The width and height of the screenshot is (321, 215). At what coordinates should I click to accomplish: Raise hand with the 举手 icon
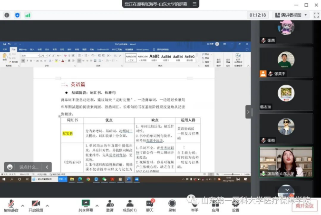[x=195, y=204]
